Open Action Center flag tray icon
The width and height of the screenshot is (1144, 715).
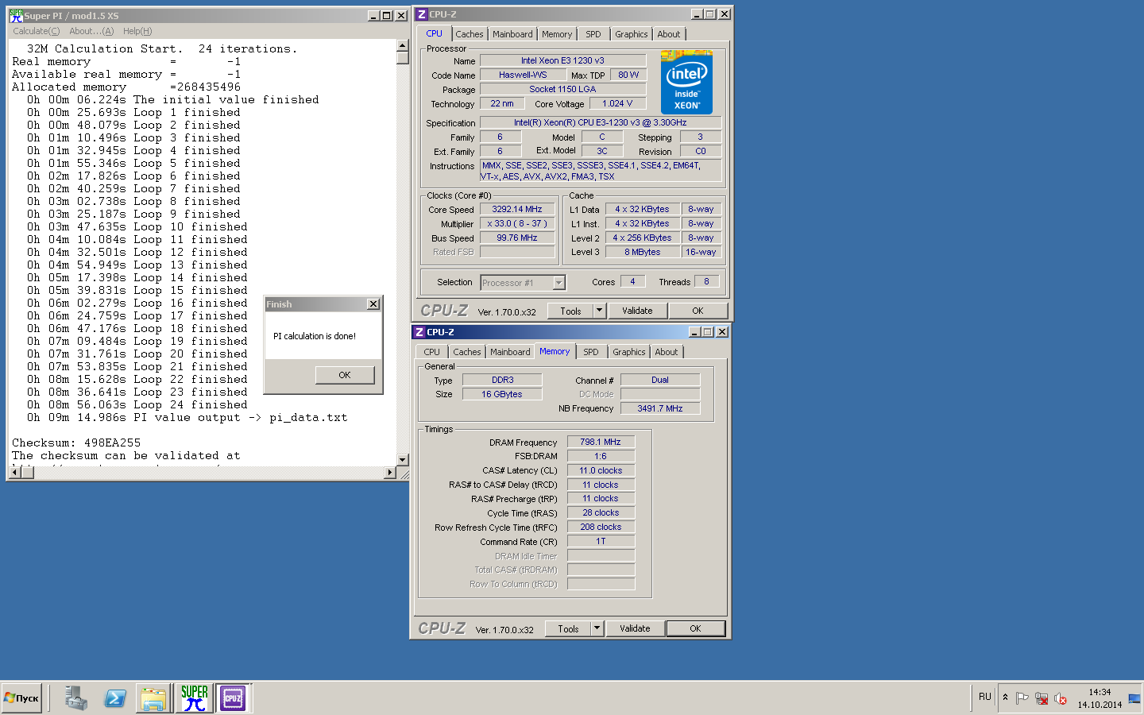(1022, 698)
